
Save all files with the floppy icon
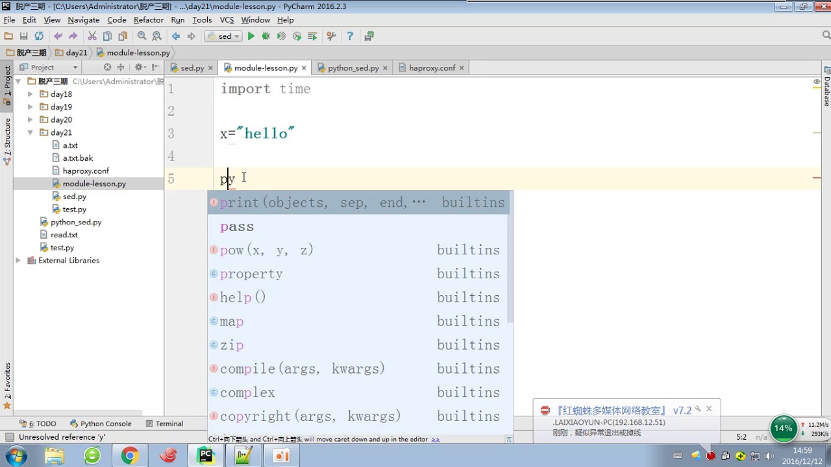click(x=24, y=36)
